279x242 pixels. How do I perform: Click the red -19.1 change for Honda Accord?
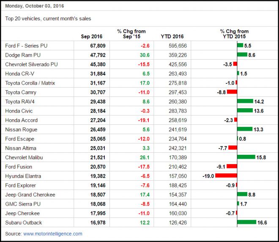[x=144, y=120]
